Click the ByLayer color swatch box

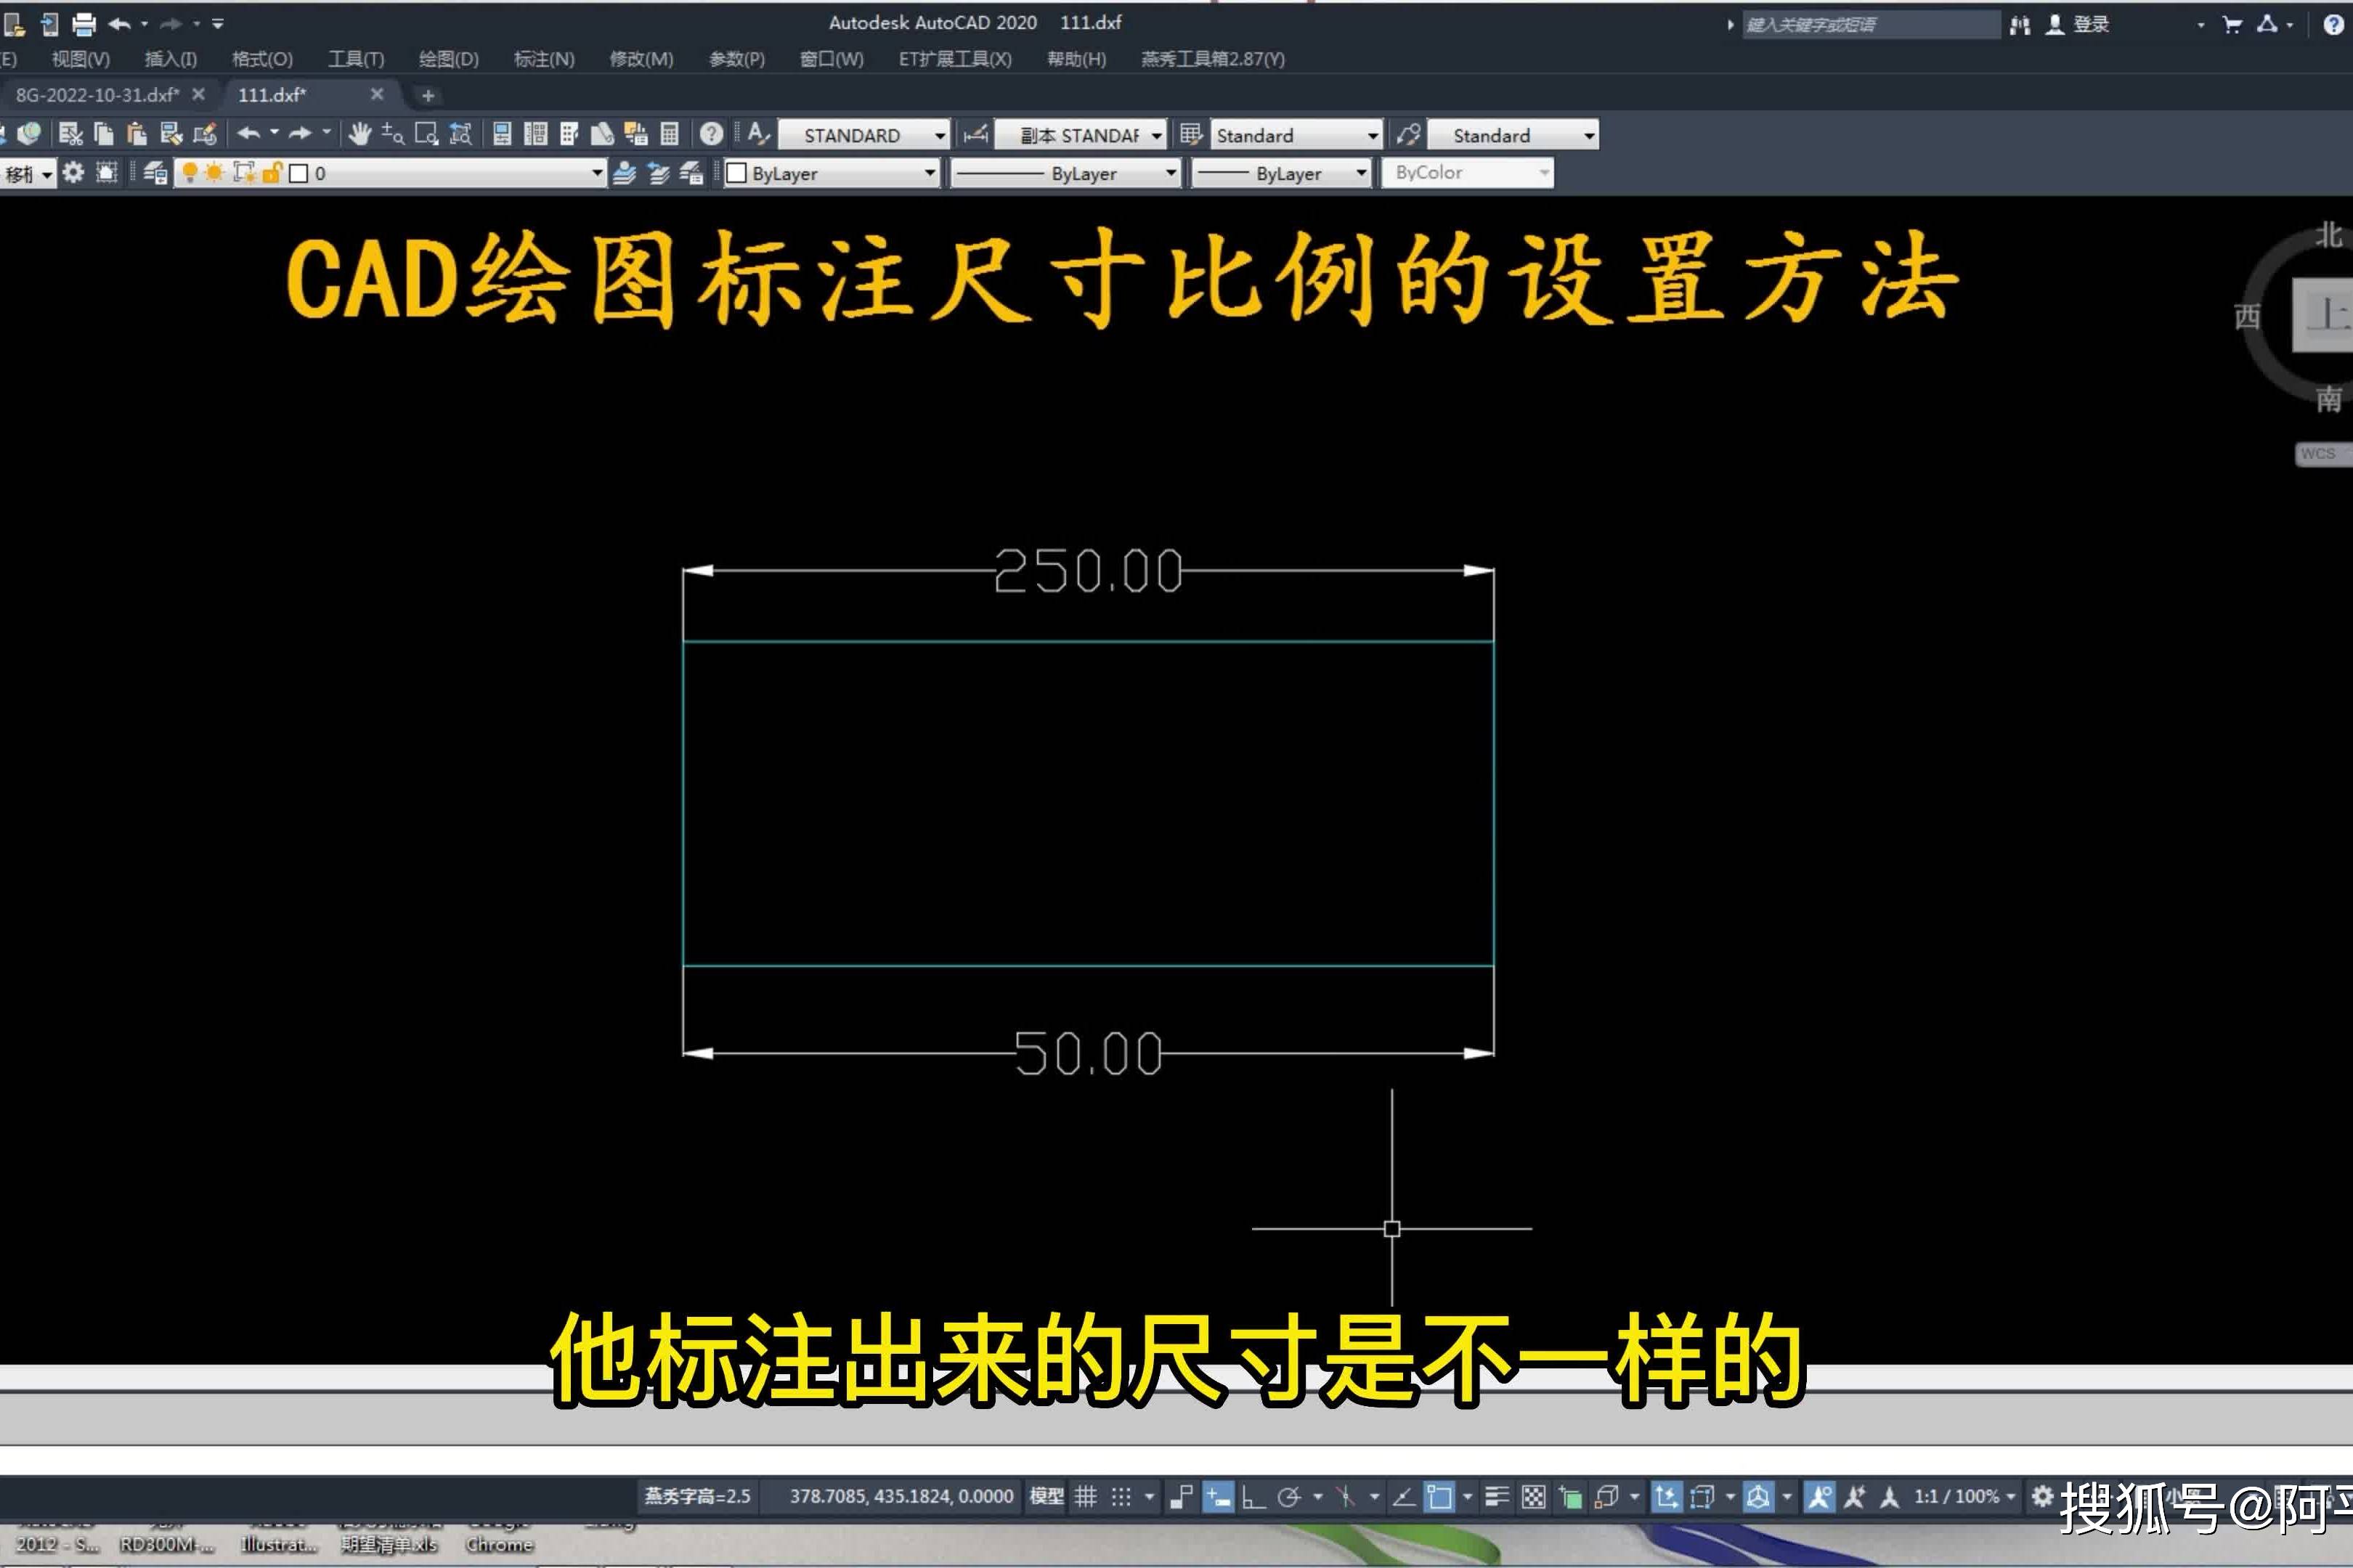pyautogui.click(x=736, y=173)
